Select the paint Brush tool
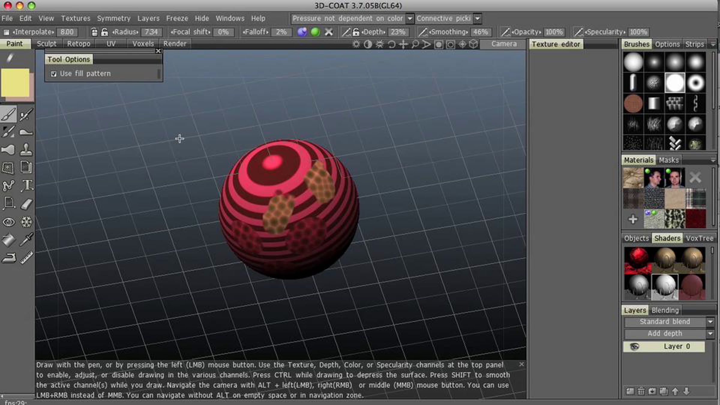The width and height of the screenshot is (720, 405). pos(8,114)
